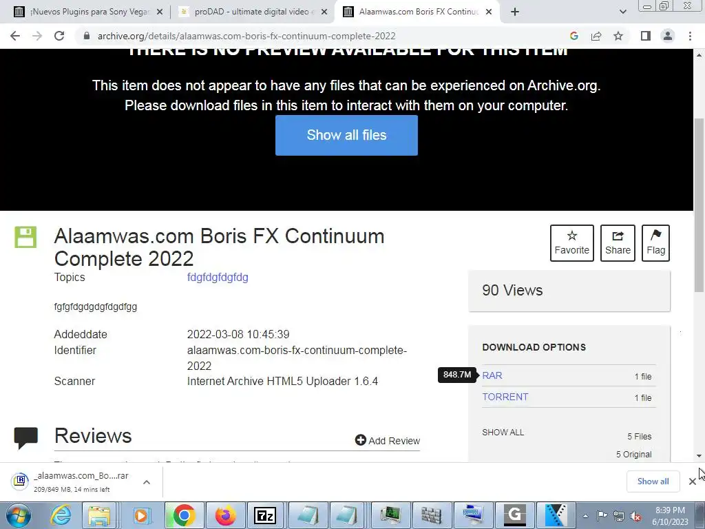Viewport: 705px width, 529px height.
Task: Click the Show all files button
Action: coord(347,136)
